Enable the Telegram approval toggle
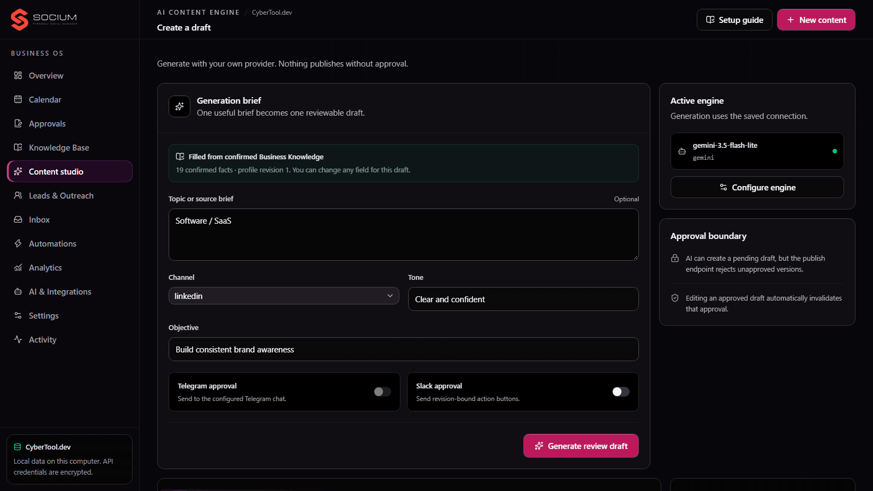The image size is (873, 491). [382, 392]
